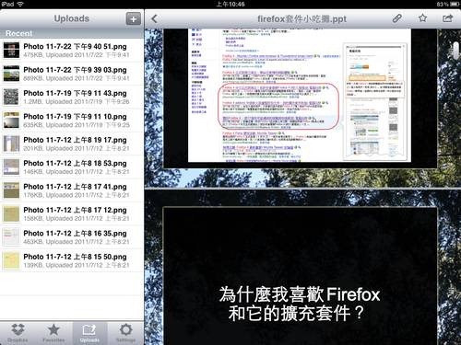
Task: Tap thumbnail of the 8 17 41 photo
Action: [11, 190]
